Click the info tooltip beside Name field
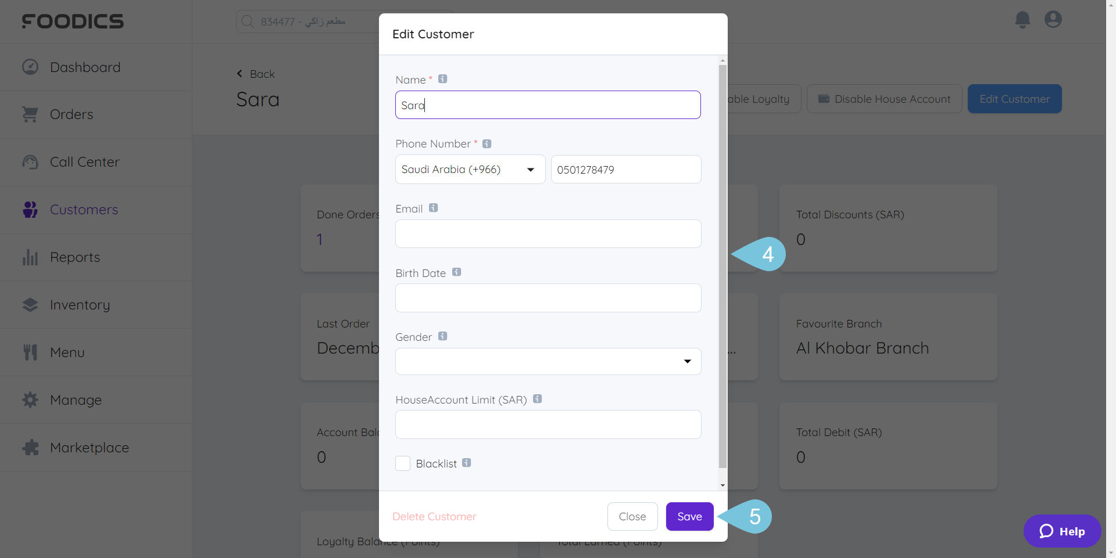The image size is (1116, 558). pos(442,79)
